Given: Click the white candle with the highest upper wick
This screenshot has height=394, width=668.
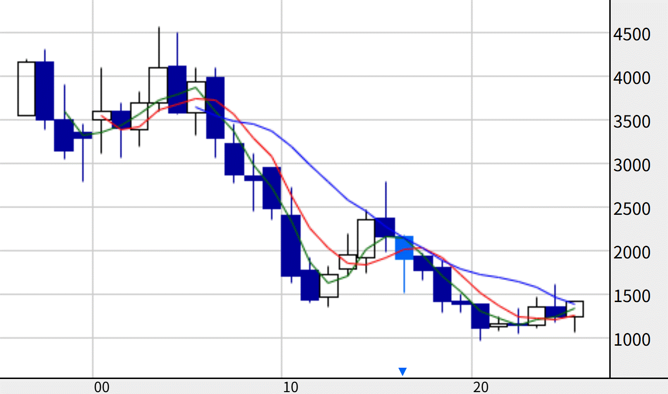Looking at the screenshot, I should click(x=158, y=85).
